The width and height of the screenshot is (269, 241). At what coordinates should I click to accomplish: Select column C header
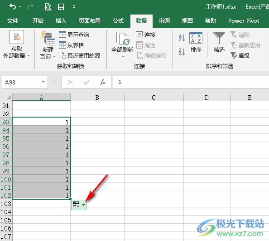[x=154, y=98]
